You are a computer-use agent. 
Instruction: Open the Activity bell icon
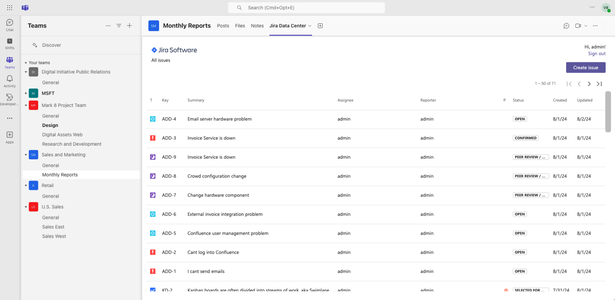pyautogui.click(x=10, y=81)
